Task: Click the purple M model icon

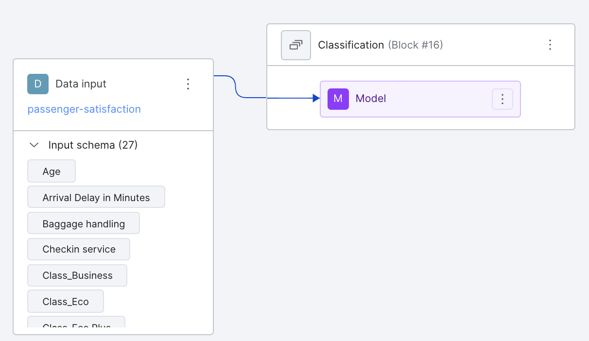Action: (x=338, y=99)
